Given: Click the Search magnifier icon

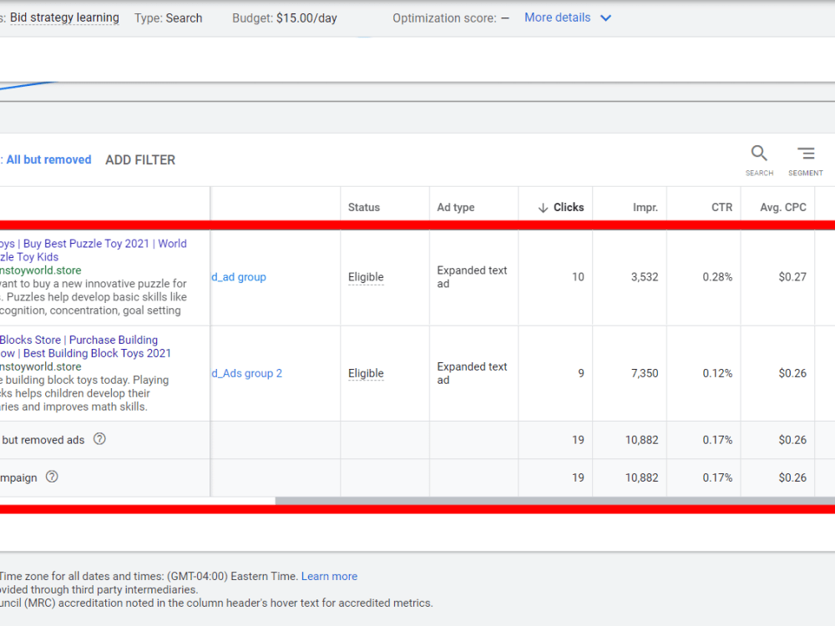Looking at the screenshot, I should pyautogui.click(x=759, y=154).
